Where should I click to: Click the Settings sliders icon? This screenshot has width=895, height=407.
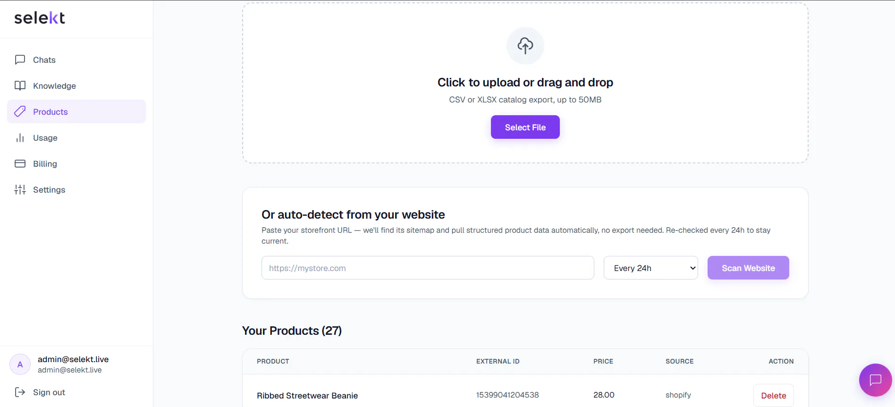coord(20,189)
